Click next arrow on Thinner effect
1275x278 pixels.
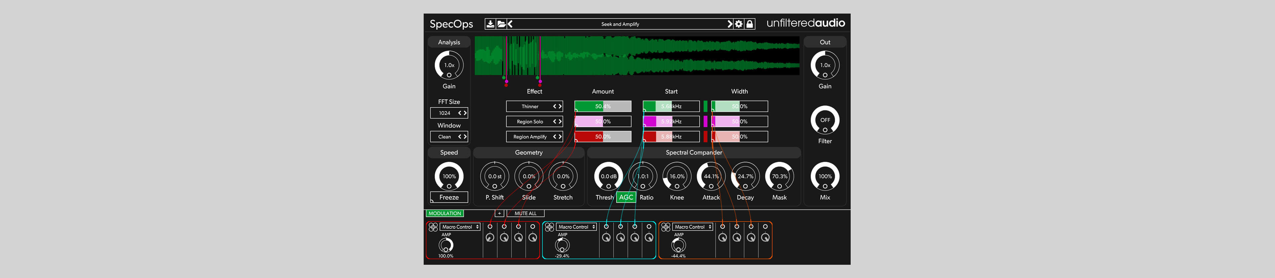click(x=560, y=107)
